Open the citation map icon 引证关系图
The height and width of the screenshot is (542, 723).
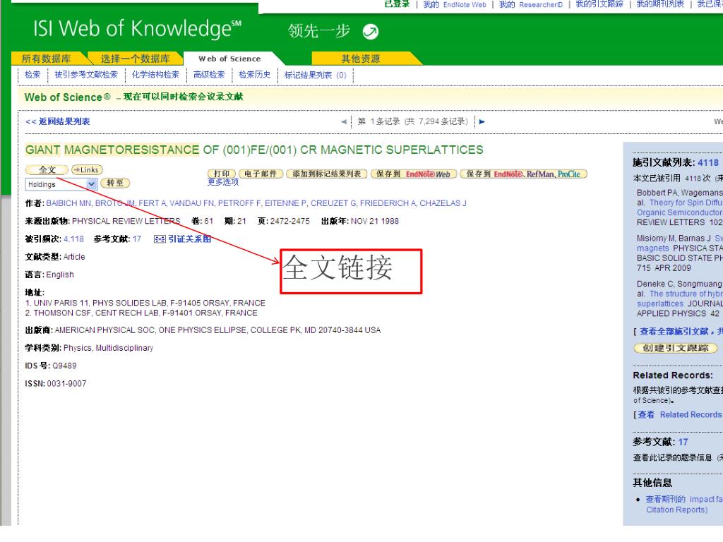coord(183,239)
